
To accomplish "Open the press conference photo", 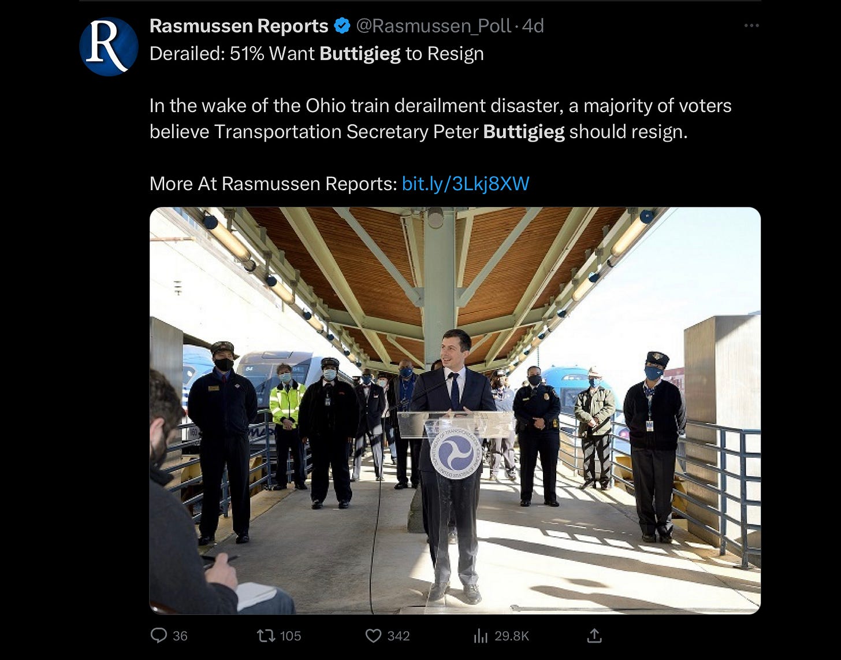I will pos(455,410).
